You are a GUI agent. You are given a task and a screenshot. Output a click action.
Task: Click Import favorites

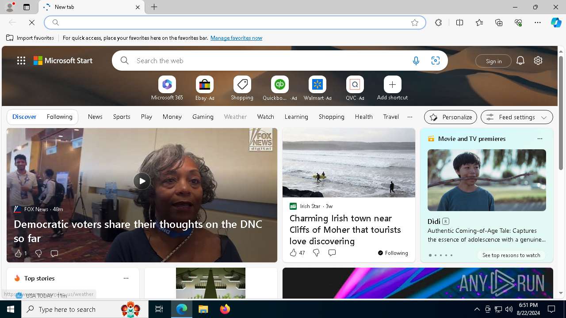(30, 38)
